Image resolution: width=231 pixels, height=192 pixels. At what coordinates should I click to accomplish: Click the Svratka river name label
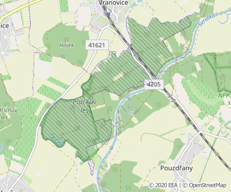[x=207, y=20]
